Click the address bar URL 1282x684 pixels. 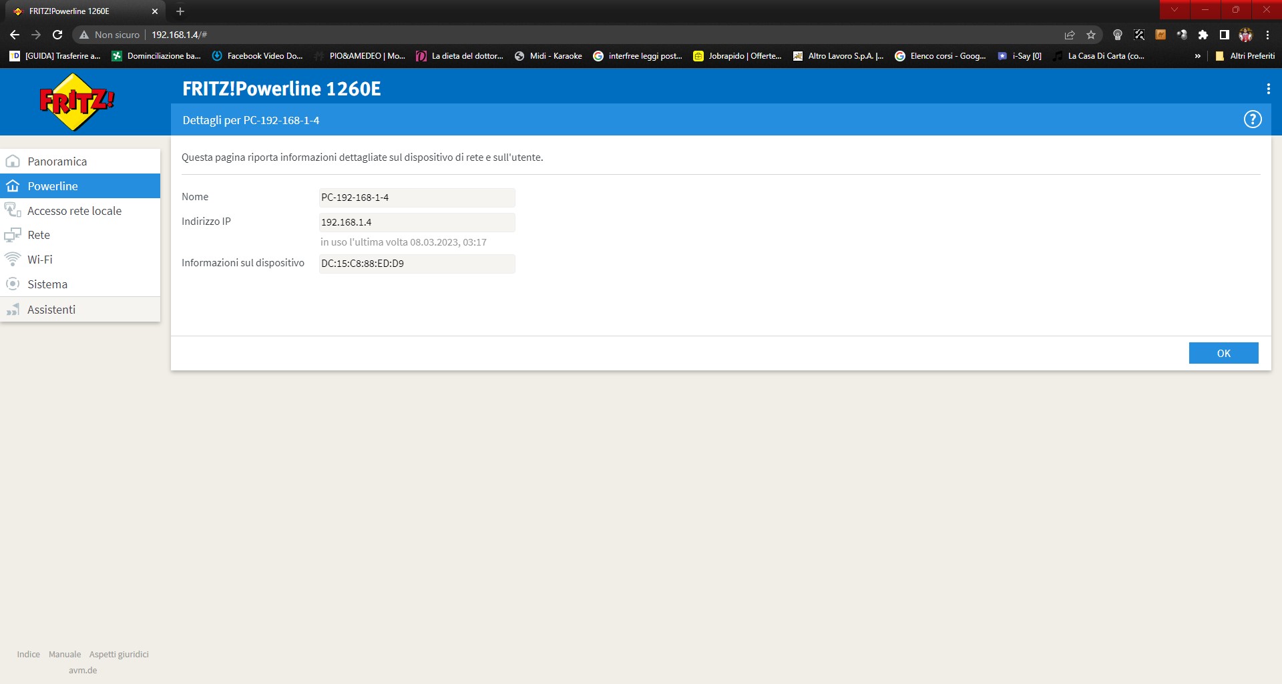pyautogui.click(x=179, y=35)
